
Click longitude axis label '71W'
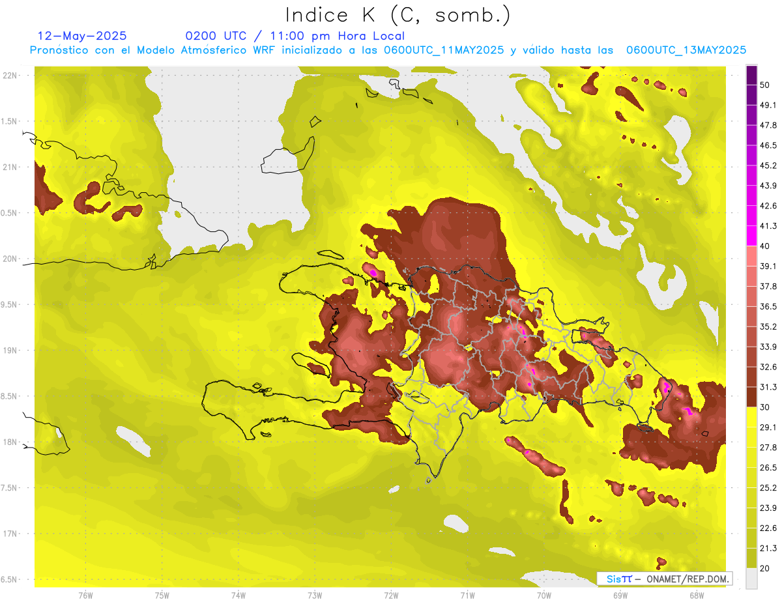(x=467, y=595)
